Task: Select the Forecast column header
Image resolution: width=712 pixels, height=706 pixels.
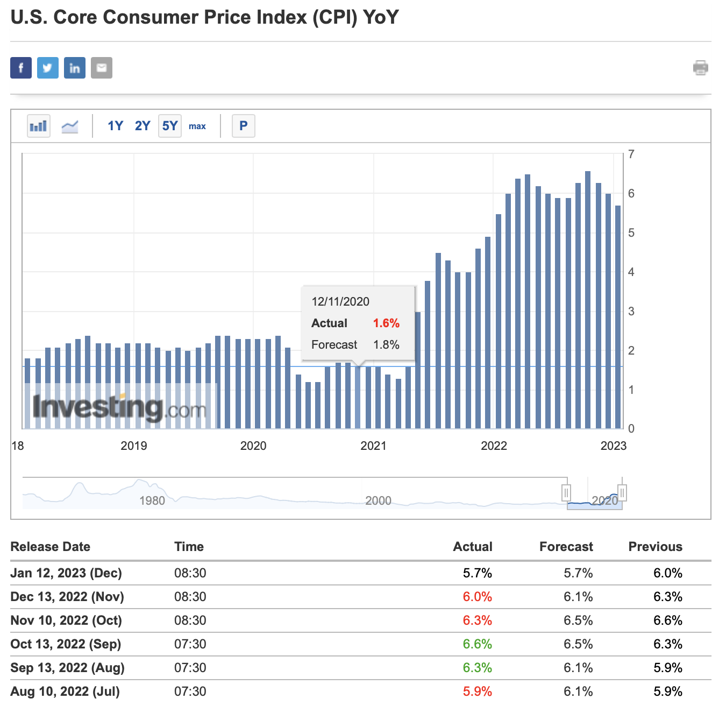Action: (x=566, y=547)
